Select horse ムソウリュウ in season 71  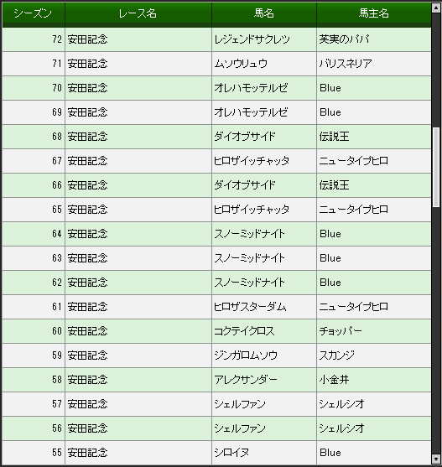point(241,64)
